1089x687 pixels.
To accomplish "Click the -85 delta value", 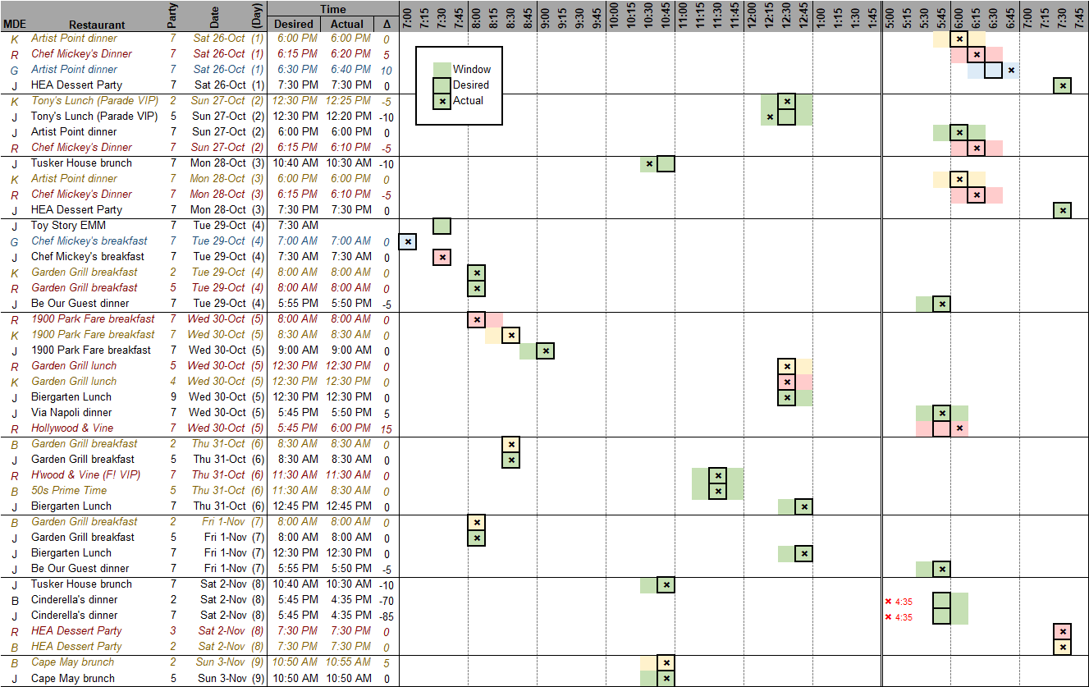I will [385, 616].
